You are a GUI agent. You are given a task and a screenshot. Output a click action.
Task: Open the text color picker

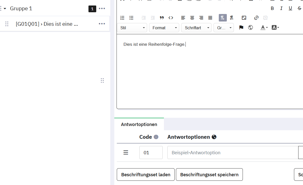pyautogui.click(x=264, y=28)
